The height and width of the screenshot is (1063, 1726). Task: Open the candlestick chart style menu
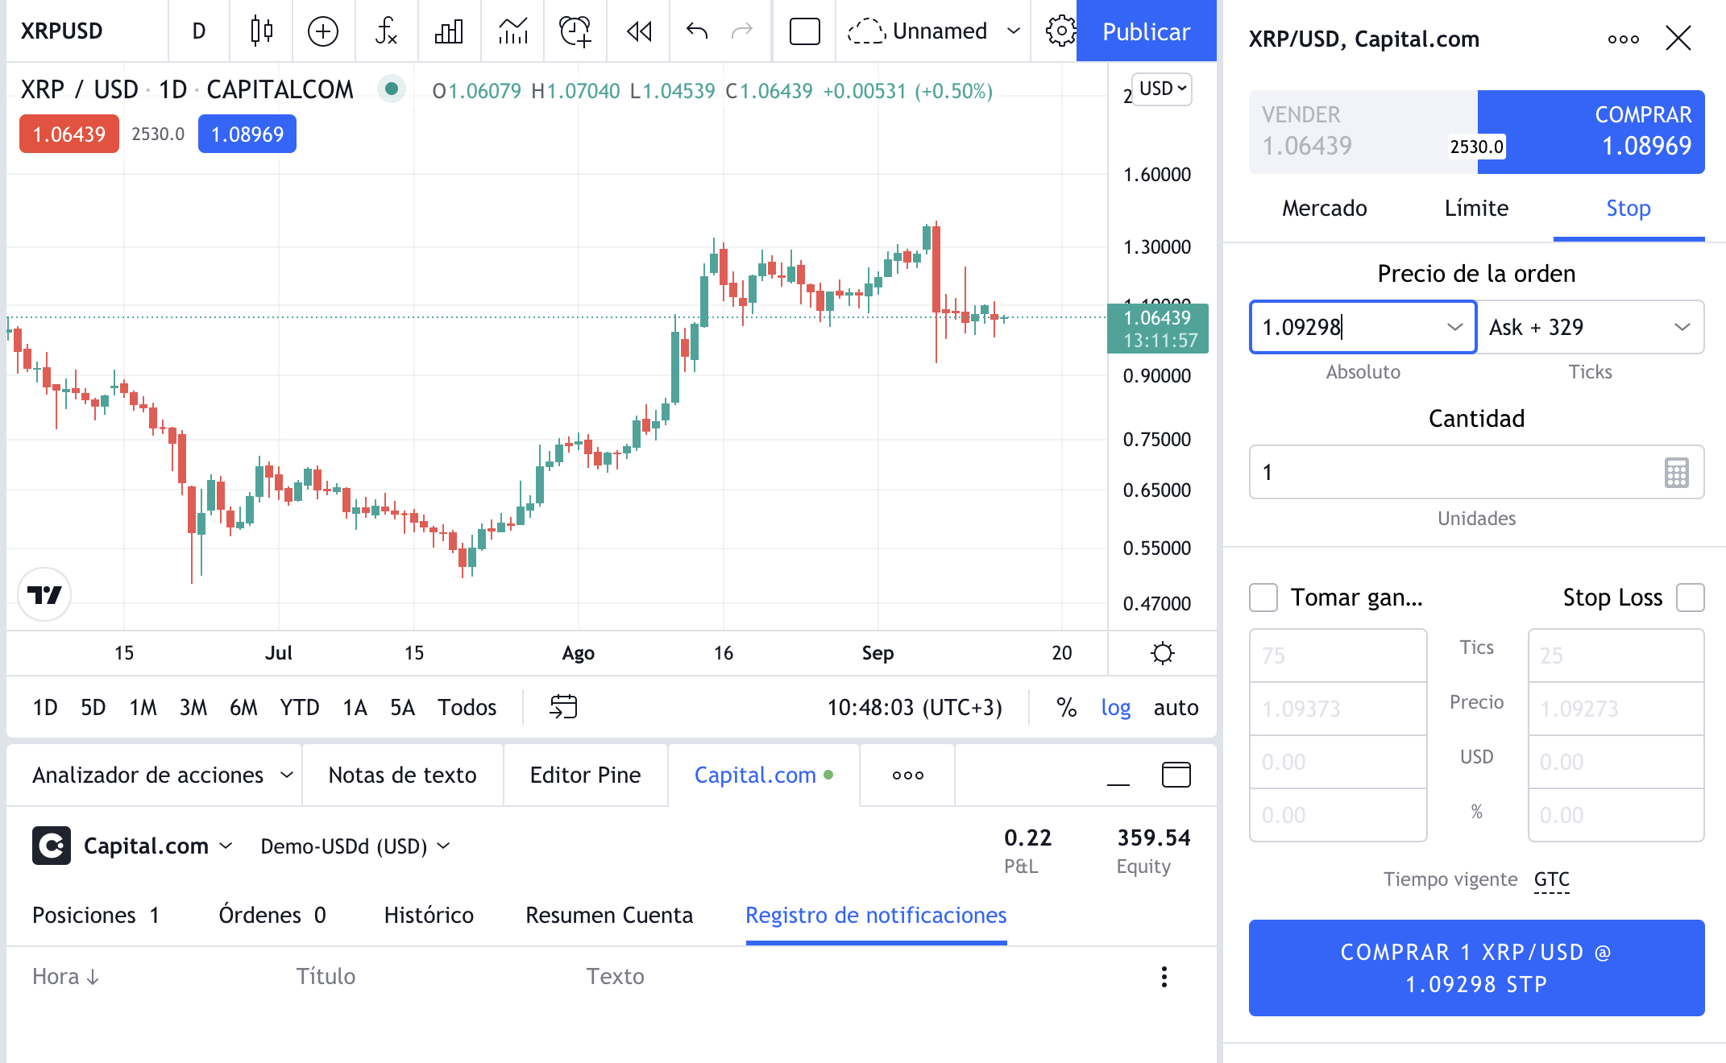click(x=261, y=31)
